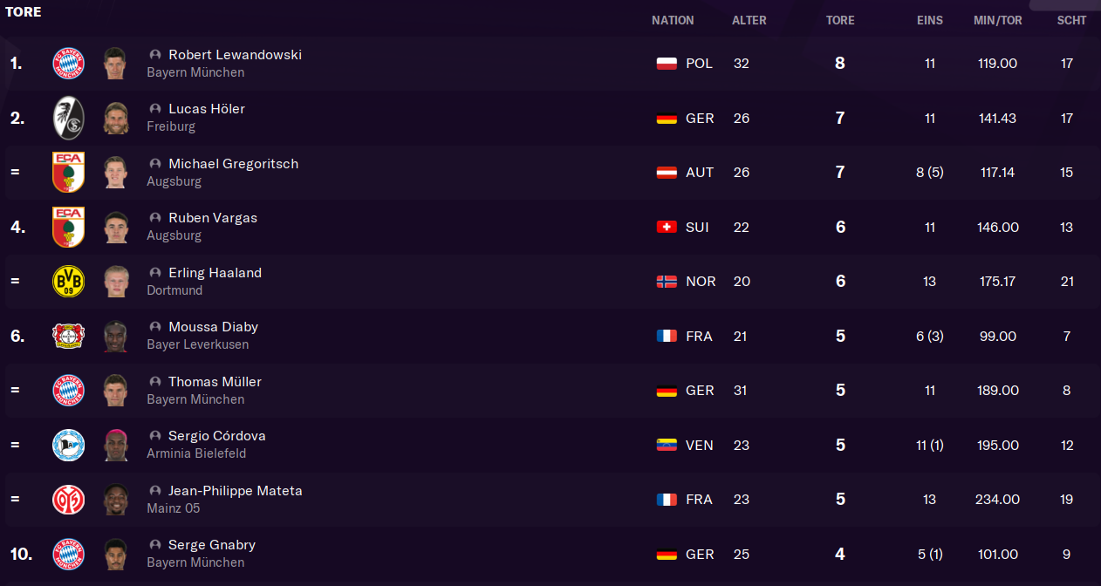The width and height of the screenshot is (1101, 586).
Task: Click the Norwegian flag next to NOR
Action: pos(667,282)
